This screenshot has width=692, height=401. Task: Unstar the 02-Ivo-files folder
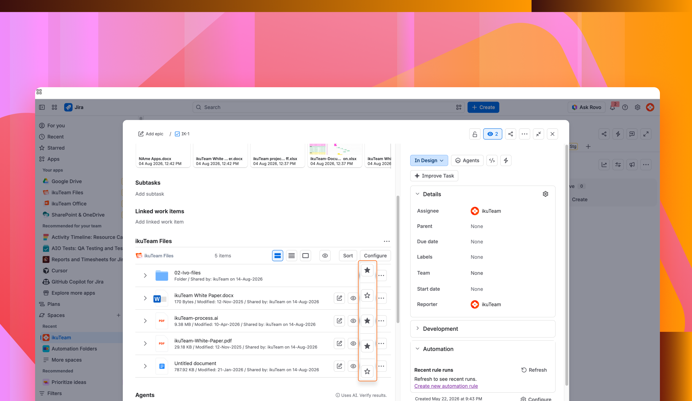coord(367,270)
